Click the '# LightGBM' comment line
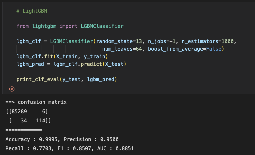 coord(32,11)
